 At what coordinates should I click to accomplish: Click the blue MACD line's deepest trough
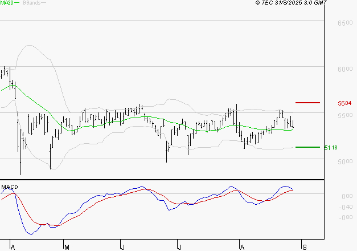[x=30, y=234]
